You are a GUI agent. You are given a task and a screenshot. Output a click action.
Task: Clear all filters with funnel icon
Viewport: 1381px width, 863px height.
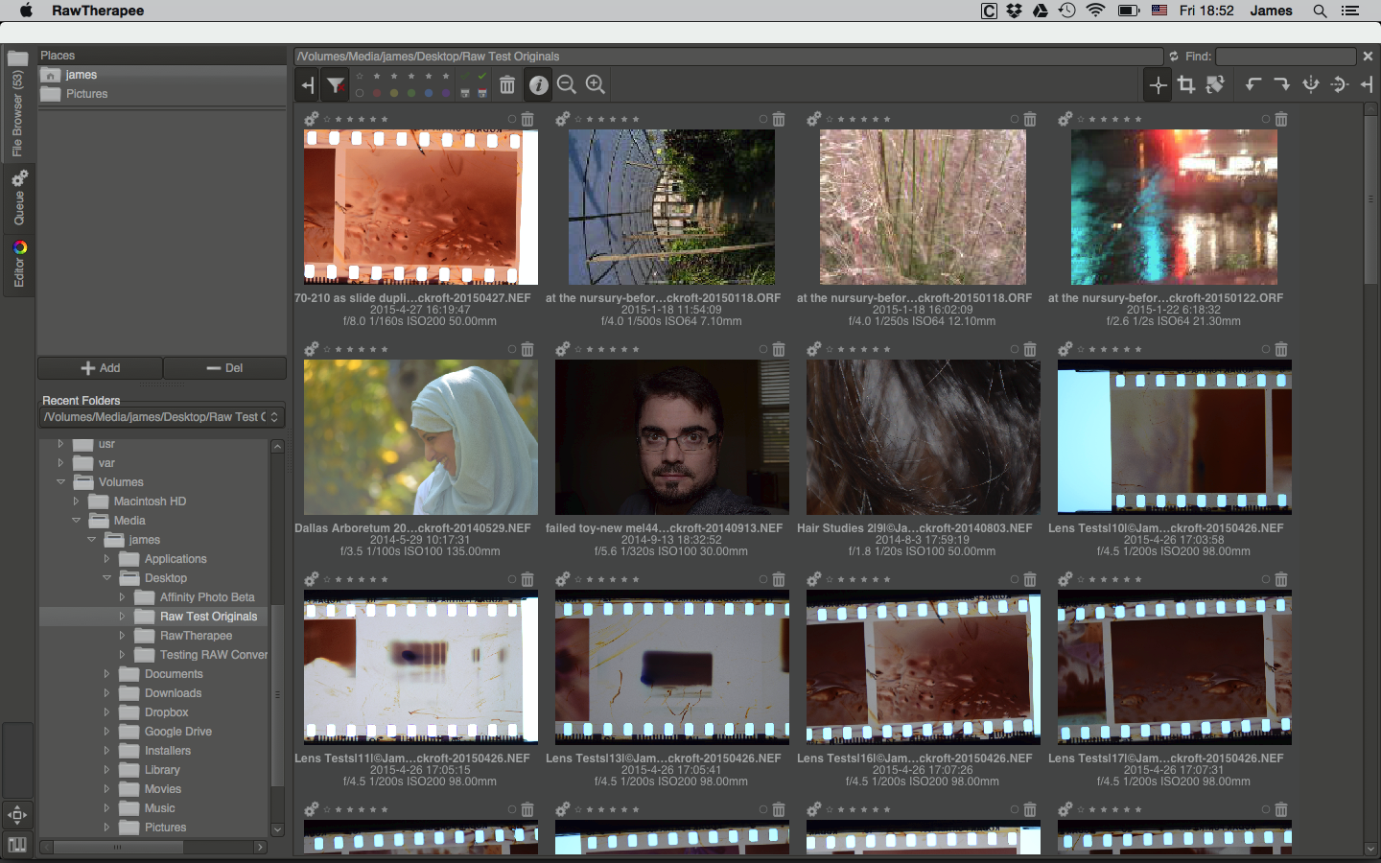pyautogui.click(x=336, y=85)
